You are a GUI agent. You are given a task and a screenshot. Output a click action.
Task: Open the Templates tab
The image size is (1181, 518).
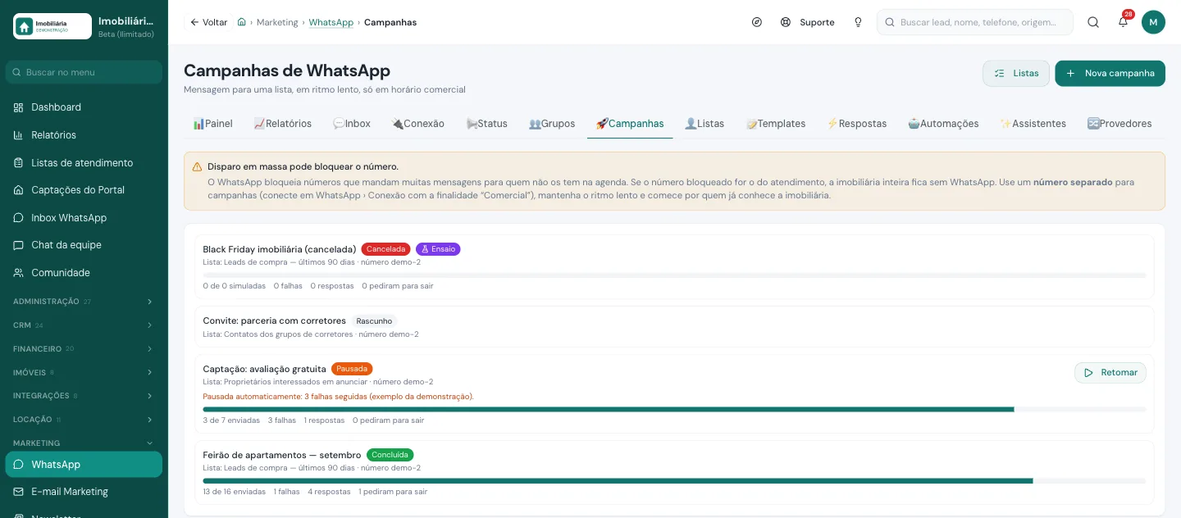coord(775,124)
